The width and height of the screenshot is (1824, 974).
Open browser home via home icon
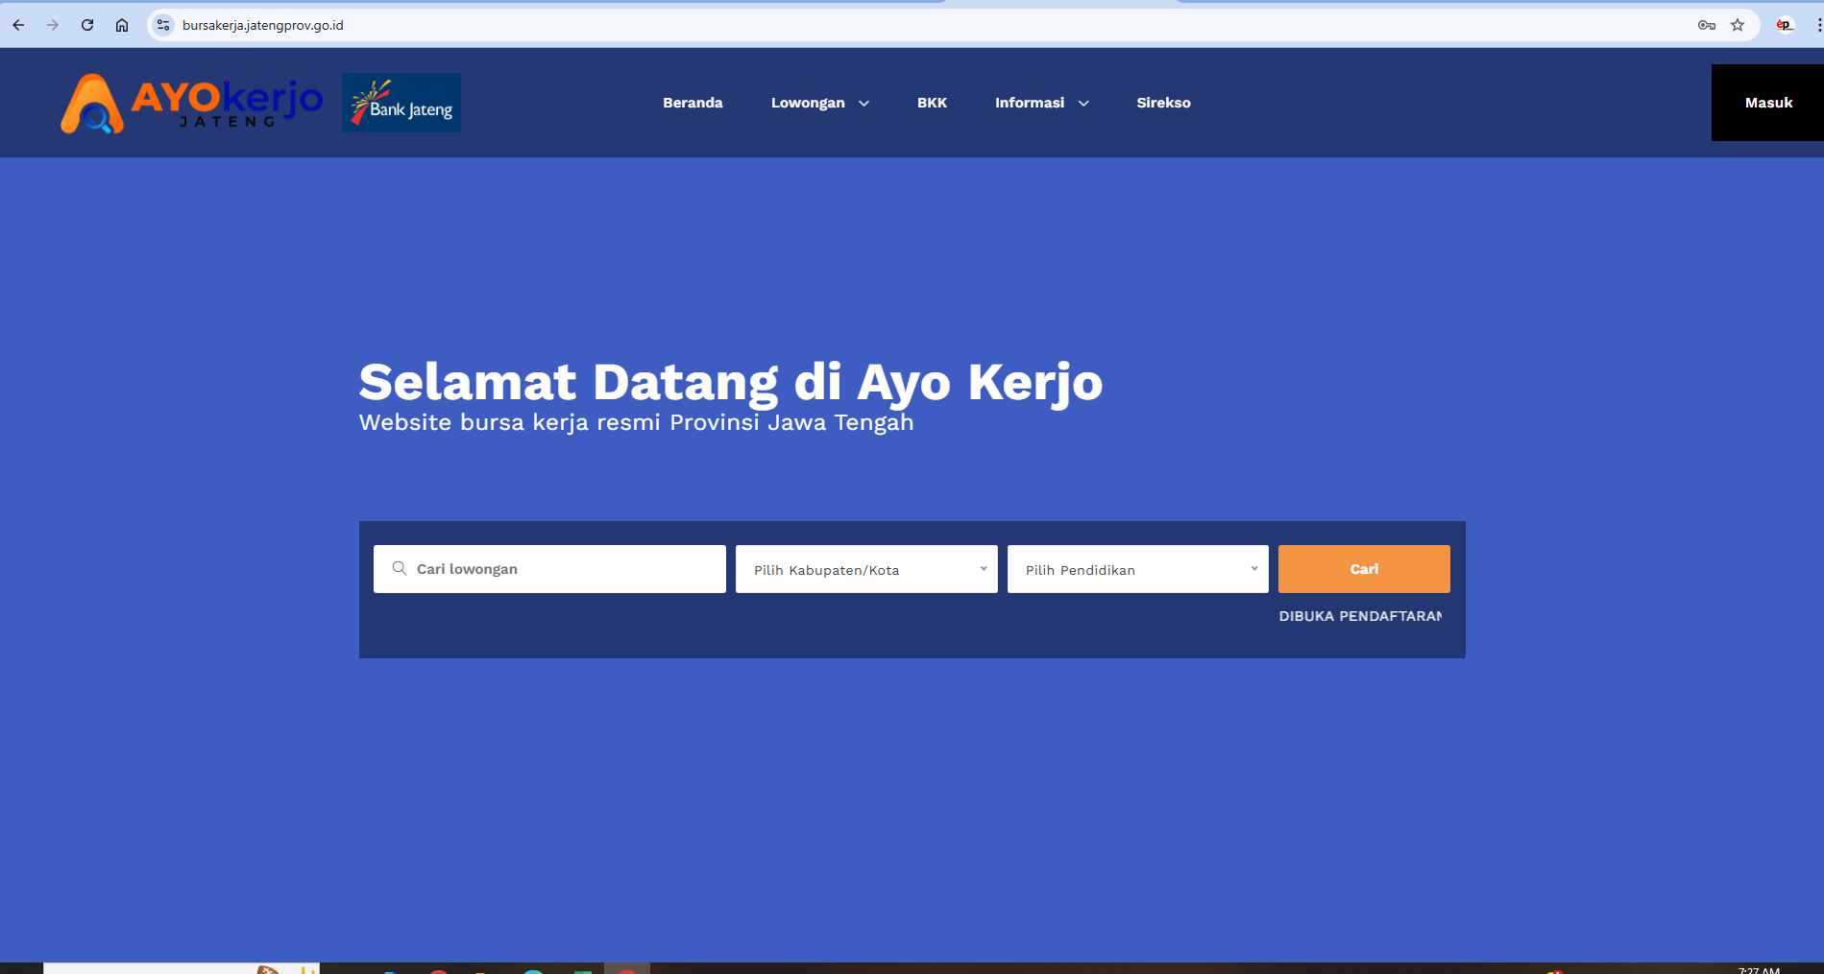coord(122,25)
